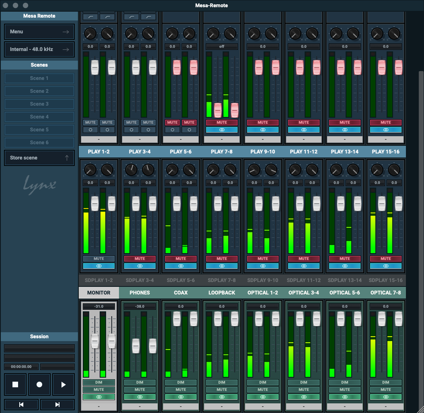424x413 pixels.
Task: Click the PLAY 7-8 channel label
Action: pos(222,151)
